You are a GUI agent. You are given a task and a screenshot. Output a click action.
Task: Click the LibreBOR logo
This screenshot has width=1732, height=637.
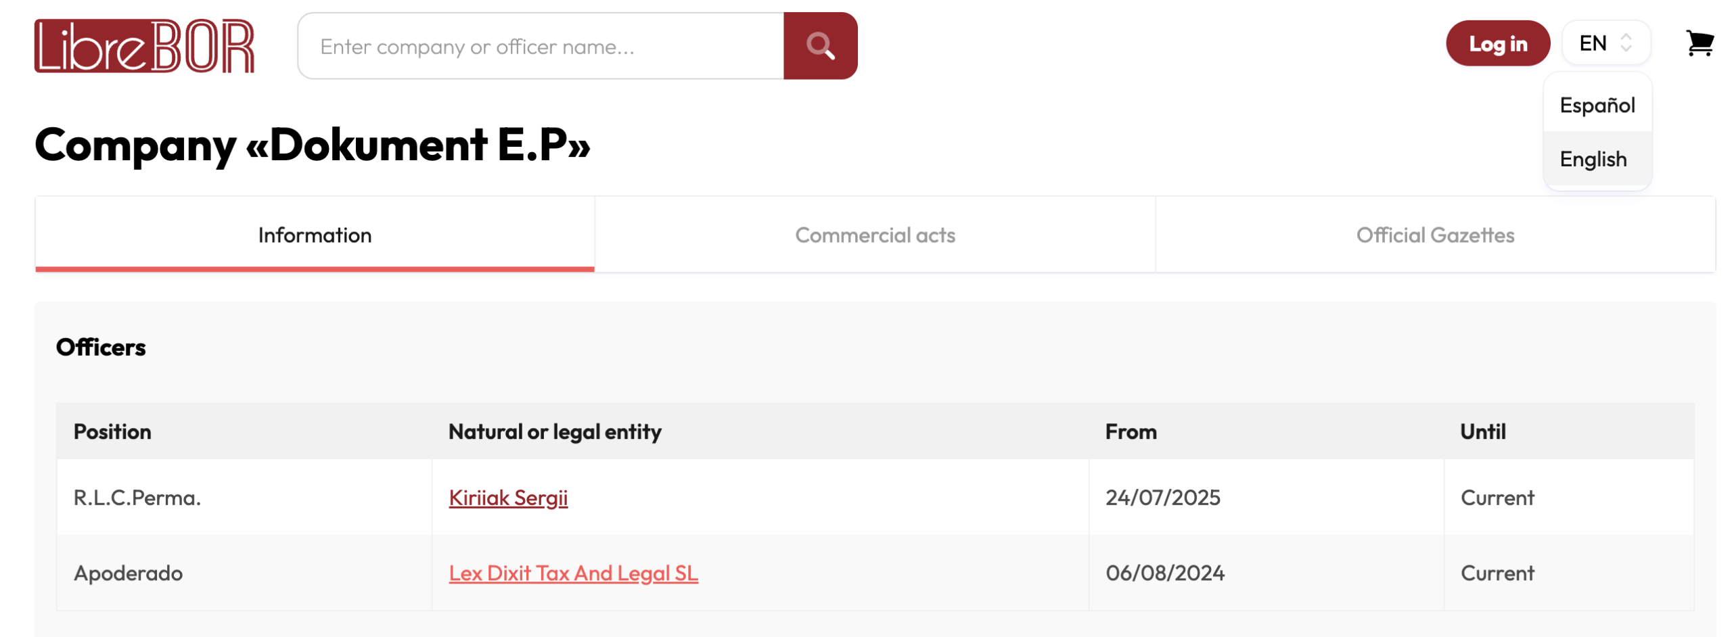pyautogui.click(x=144, y=46)
